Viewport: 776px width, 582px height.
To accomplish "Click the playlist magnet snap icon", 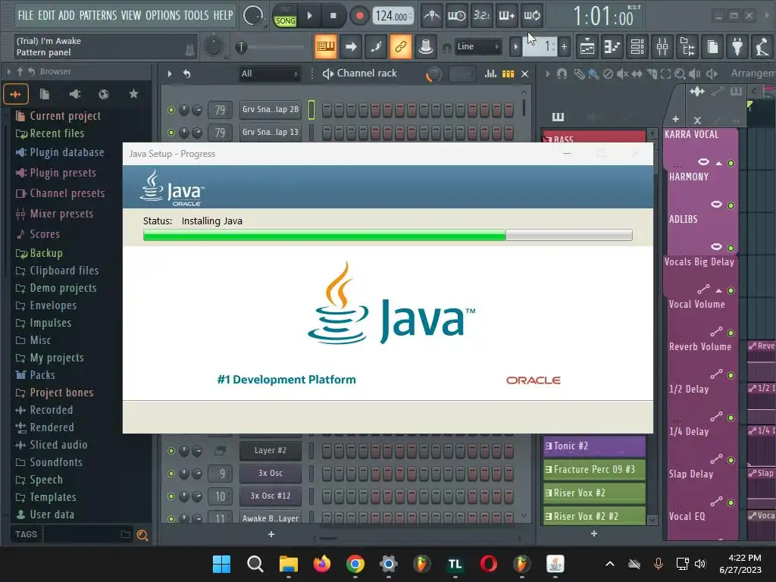I will [x=562, y=74].
